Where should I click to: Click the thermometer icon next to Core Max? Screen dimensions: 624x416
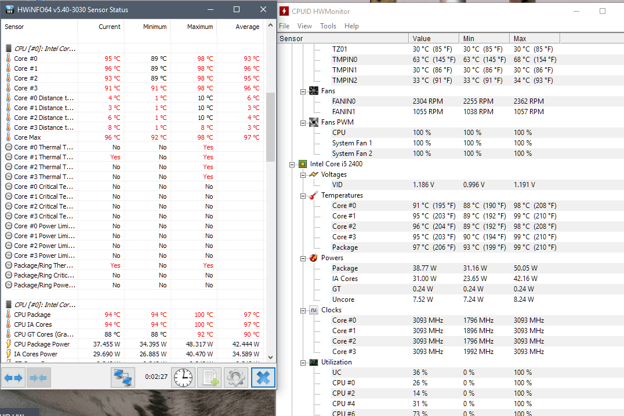click(x=8, y=137)
